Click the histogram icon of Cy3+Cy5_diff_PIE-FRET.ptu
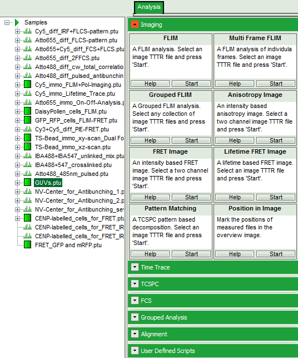 [27, 129]
